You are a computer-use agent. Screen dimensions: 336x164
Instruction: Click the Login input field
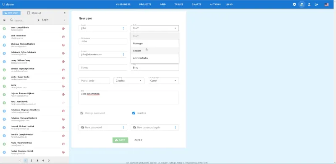pyautogui.click(x=103, y=28)
